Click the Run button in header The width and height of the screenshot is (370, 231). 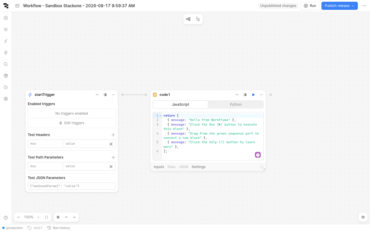pos(310,6)
